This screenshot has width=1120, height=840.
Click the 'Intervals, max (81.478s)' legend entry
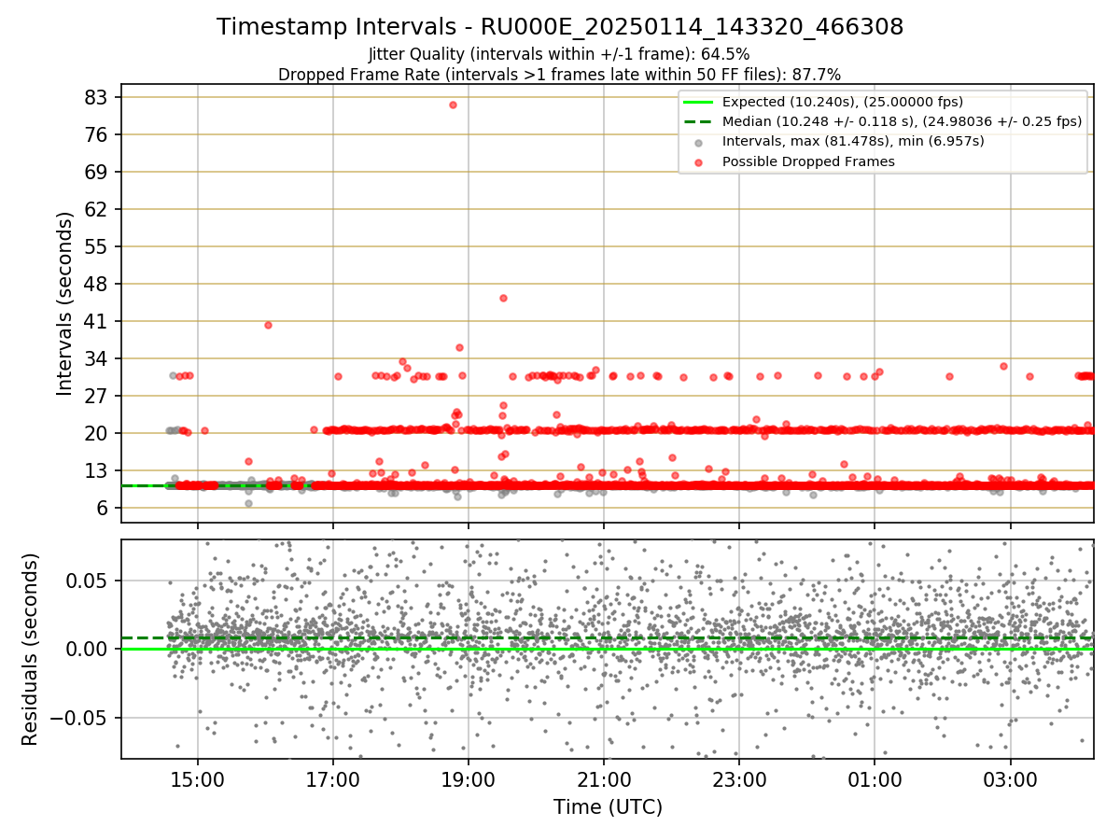click(853, 142)
